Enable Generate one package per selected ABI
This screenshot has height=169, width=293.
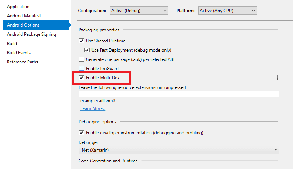81,59
